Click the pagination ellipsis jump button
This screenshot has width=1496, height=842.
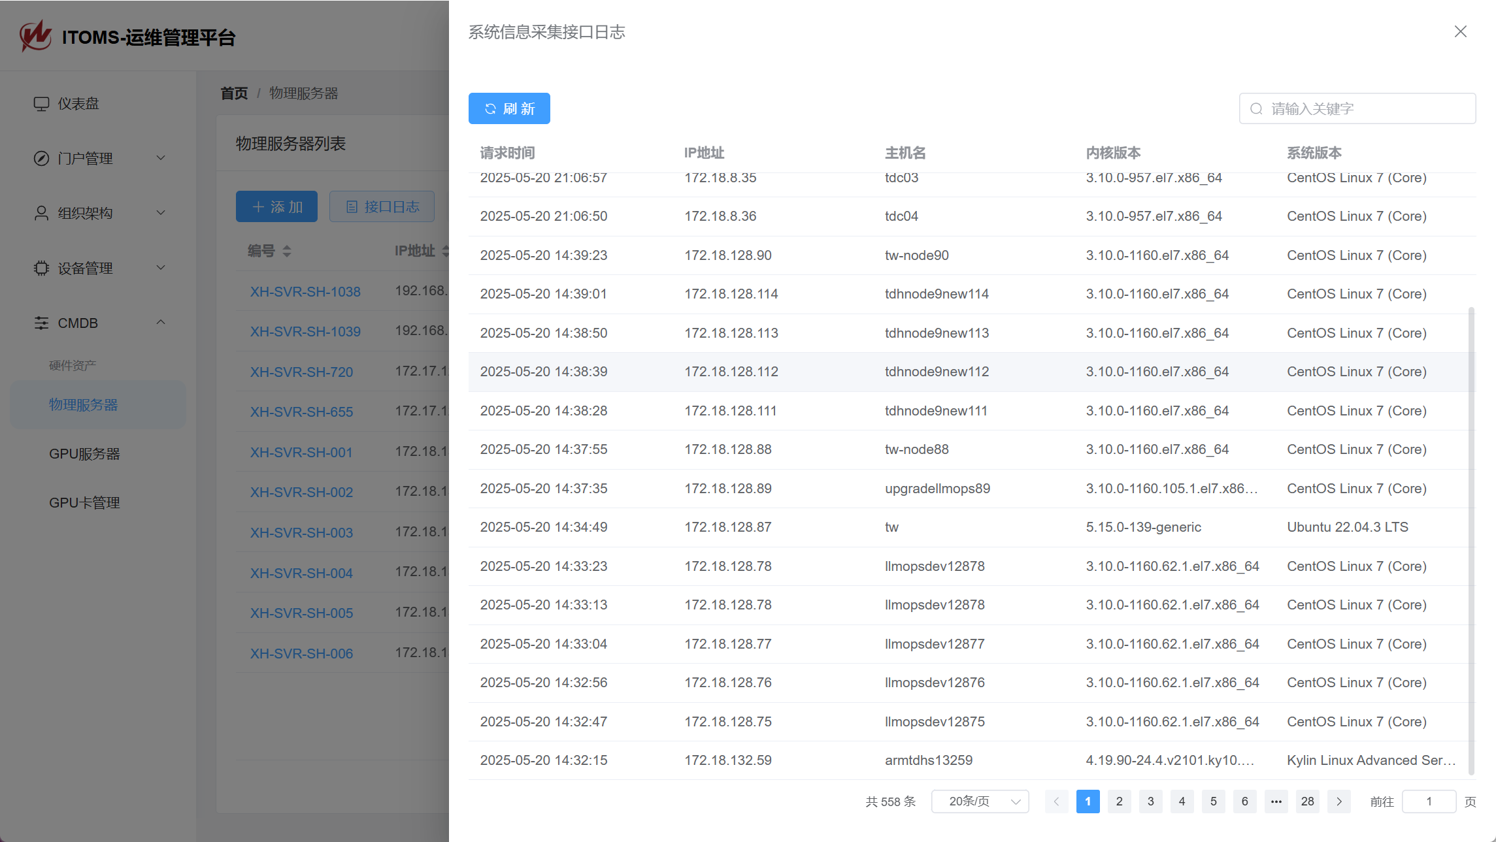point(1276,802)
